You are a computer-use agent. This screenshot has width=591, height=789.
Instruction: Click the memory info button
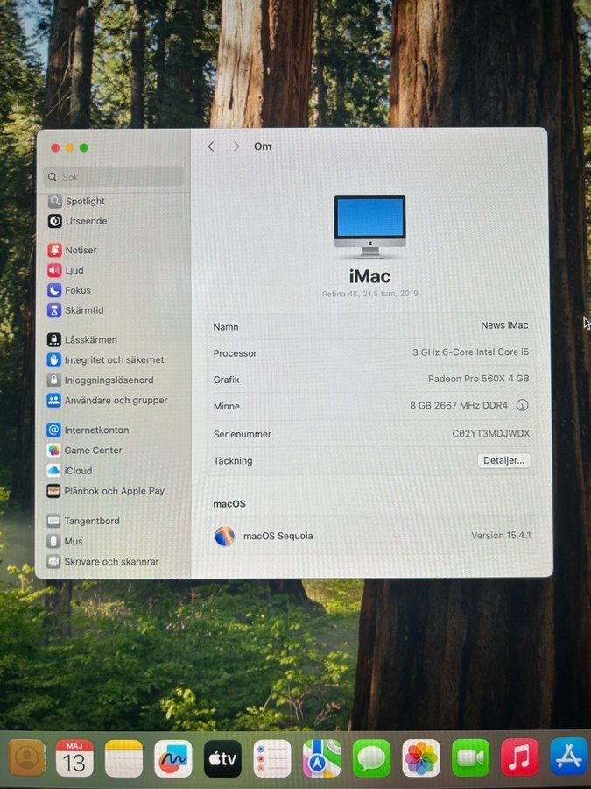[x=523, y=405]
